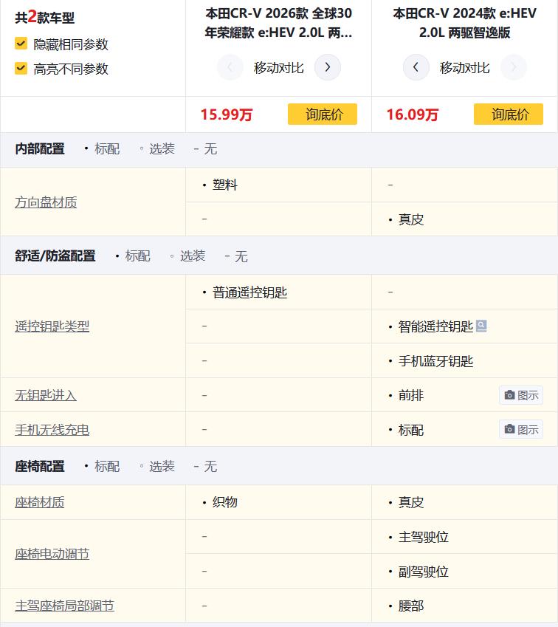Uncheck 隐藏相同参数 checkbox
Viewport: 558px width, 627px height.
click(x=21, y=44)
